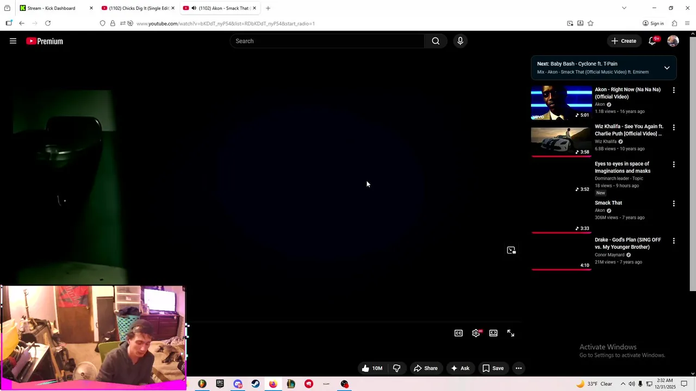Open the account avatar menu
The width and height of the screenshot is (696, 391).
pyautogui.click(x=673, y=41)
